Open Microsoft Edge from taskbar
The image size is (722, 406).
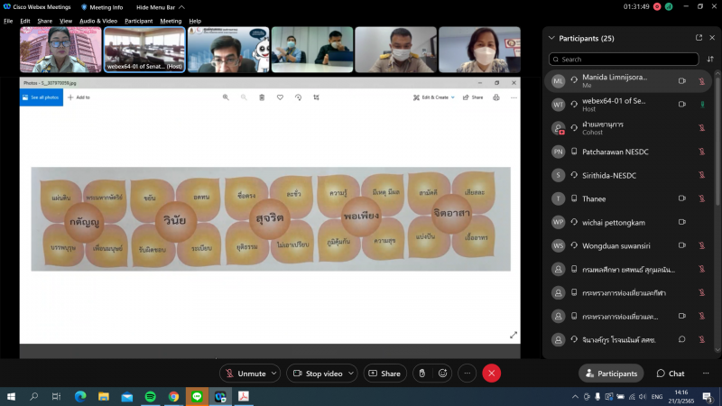[x=80, y=396]
